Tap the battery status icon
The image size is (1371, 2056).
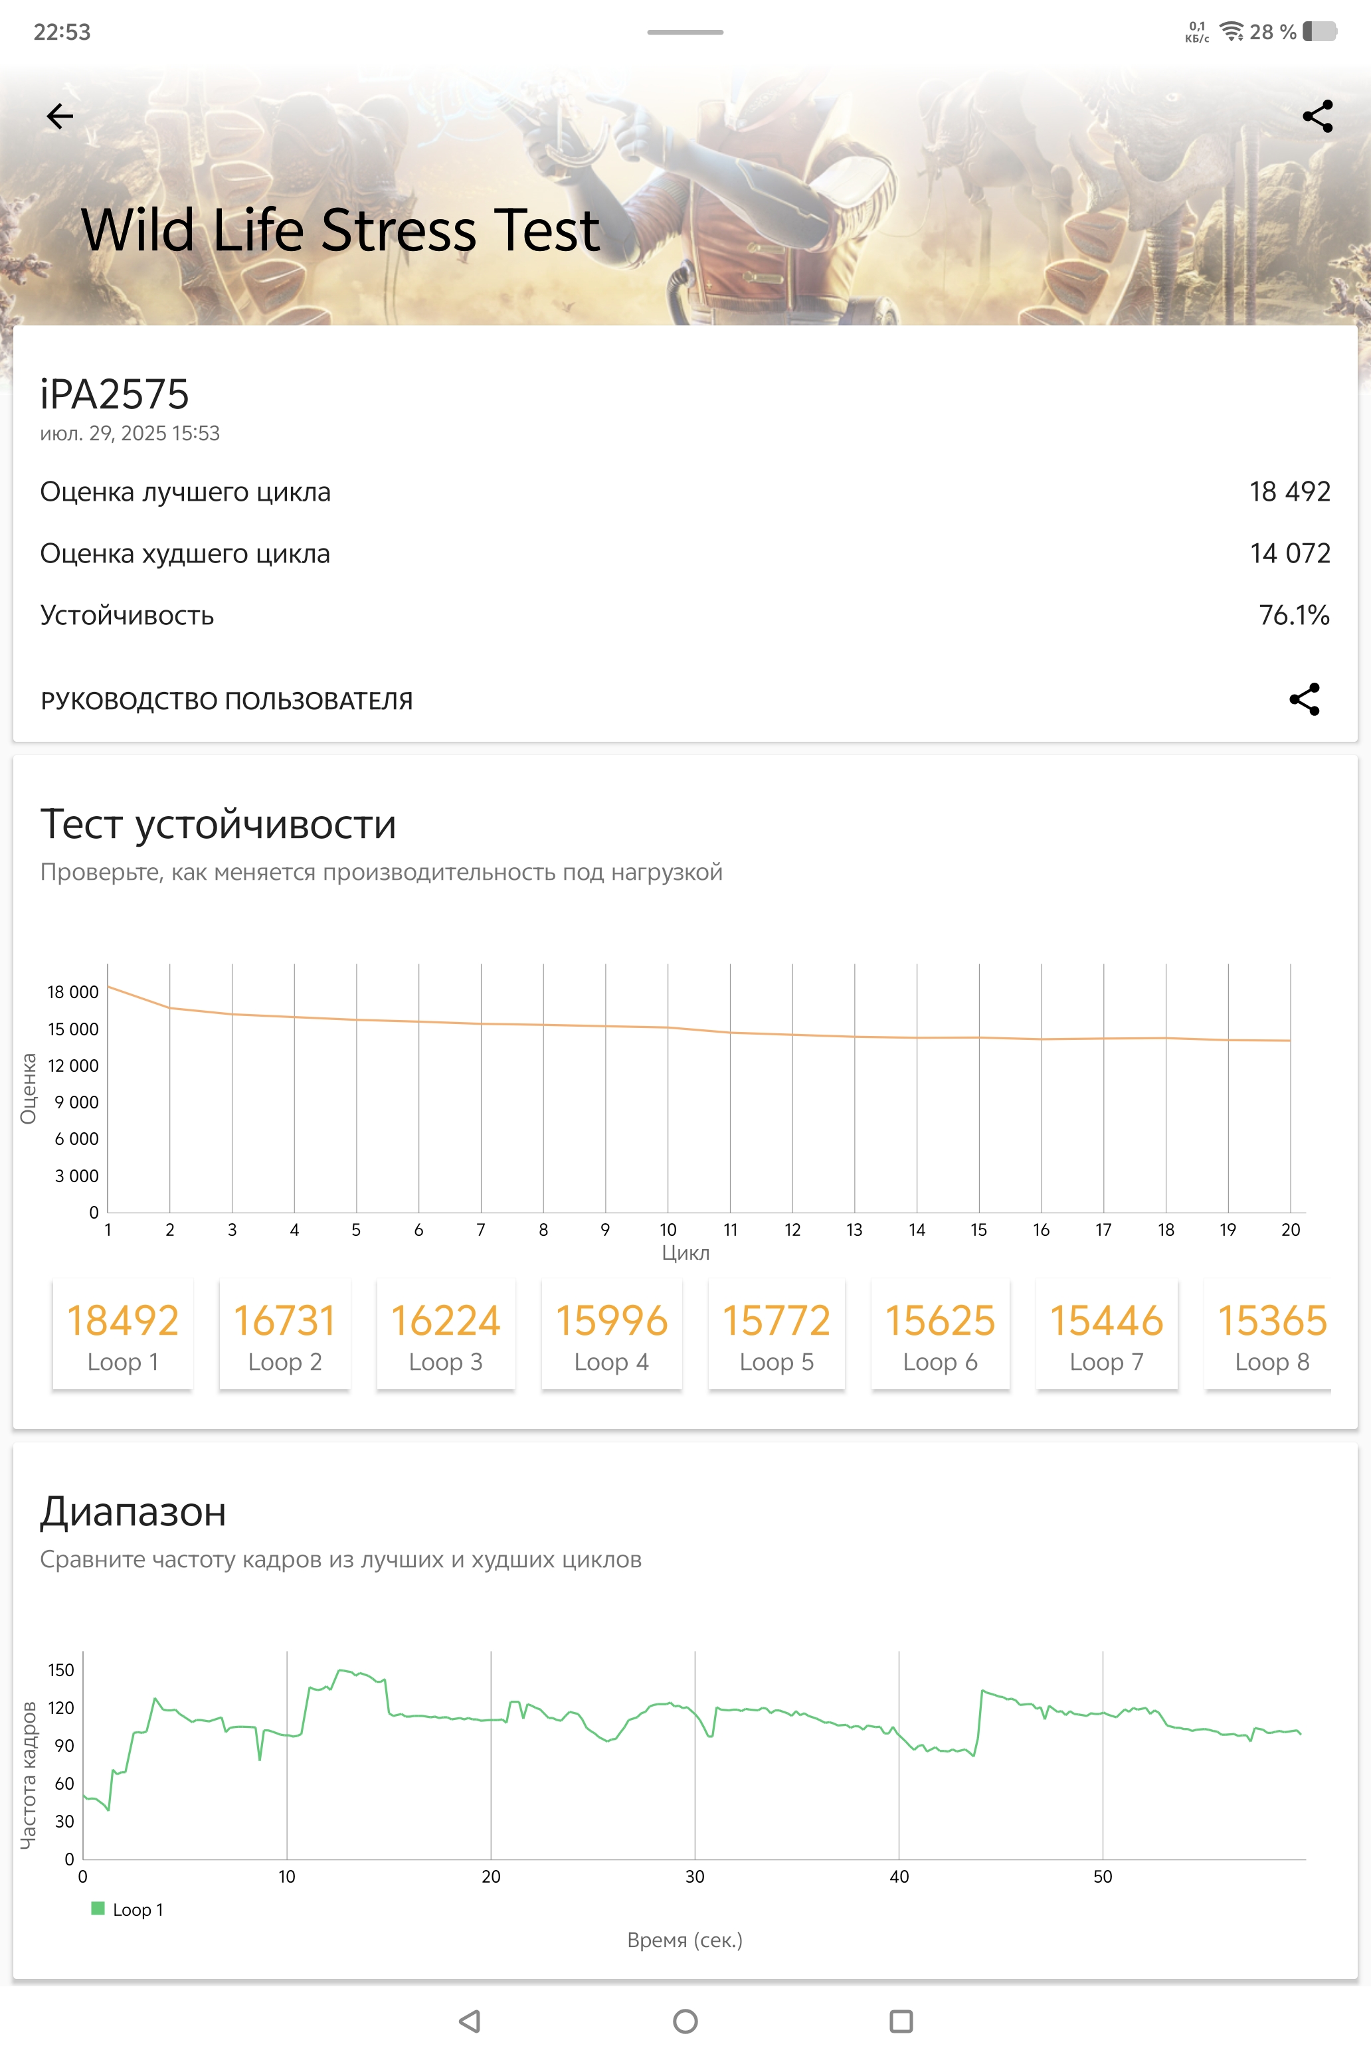(x=1319, y=31)
